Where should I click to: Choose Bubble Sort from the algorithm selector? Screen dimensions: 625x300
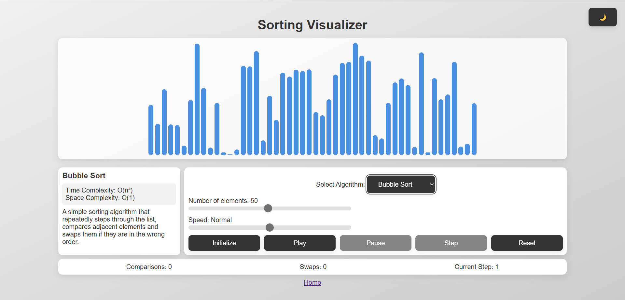point(401,184)
